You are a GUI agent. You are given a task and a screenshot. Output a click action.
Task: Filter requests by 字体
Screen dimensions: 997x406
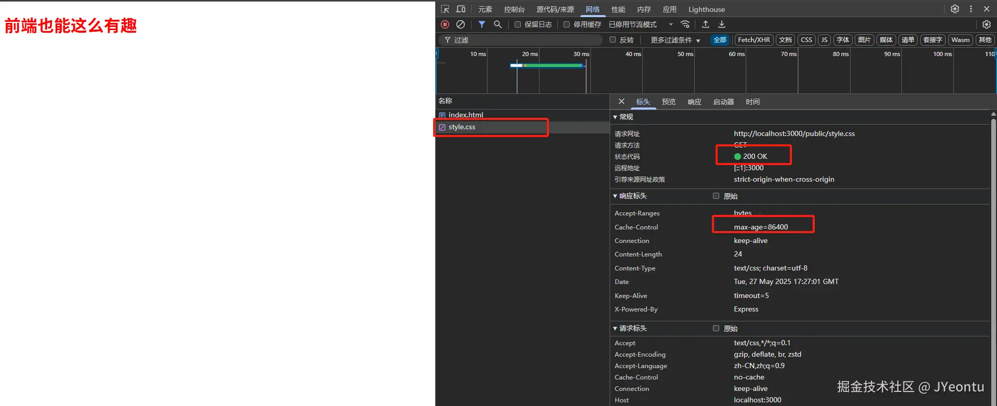pyautogui.click(x=843, y=40)
